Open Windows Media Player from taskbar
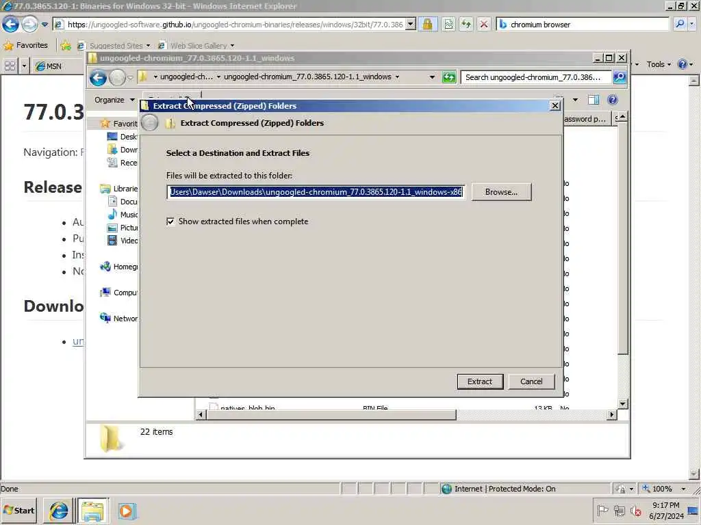The height and width of the screenshot is (525, 701). [126, 511]
